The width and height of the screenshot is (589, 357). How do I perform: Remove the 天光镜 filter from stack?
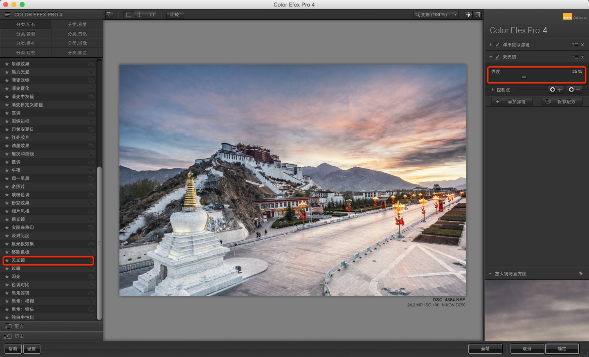point(582,57)
